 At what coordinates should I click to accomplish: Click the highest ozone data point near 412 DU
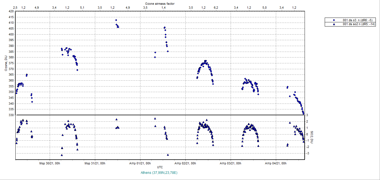click(116, 20)
